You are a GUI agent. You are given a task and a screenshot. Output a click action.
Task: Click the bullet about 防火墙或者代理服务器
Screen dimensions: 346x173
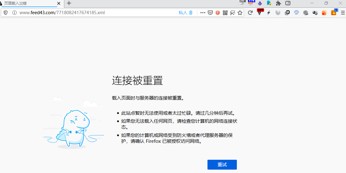pyautogui.click(x=177, y=138)
